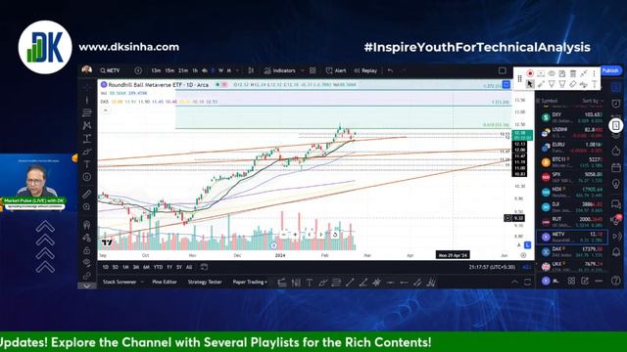Open the three-dot overlay toolbar menu

595,73
